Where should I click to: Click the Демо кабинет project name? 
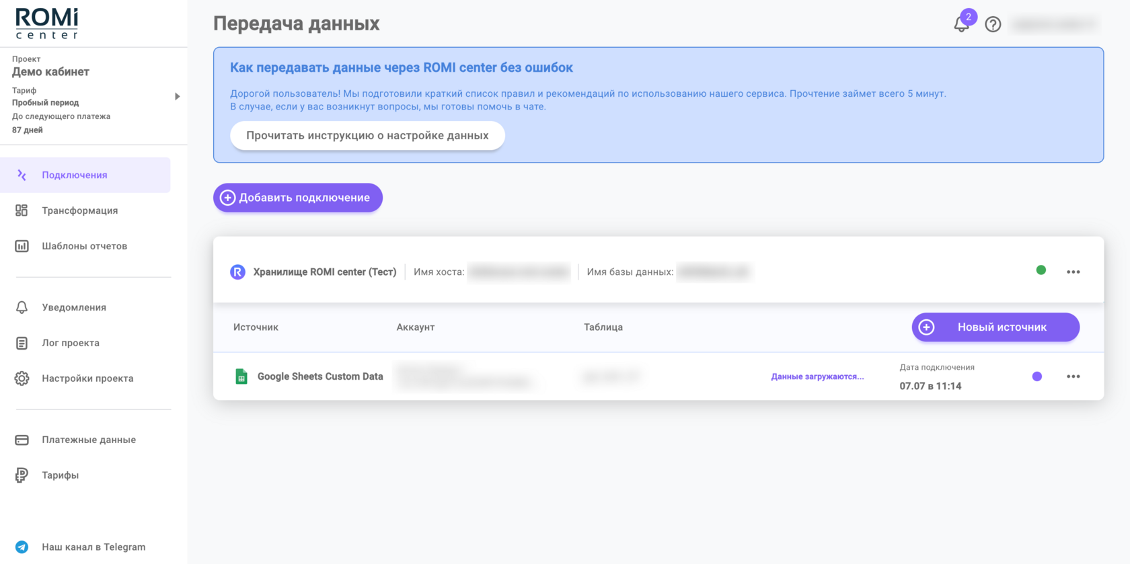50,72
